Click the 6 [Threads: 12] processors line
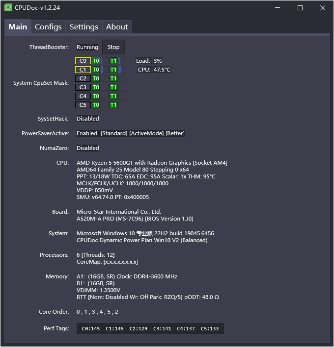Viewport: 334px width, 347px height. pos(96,255)
